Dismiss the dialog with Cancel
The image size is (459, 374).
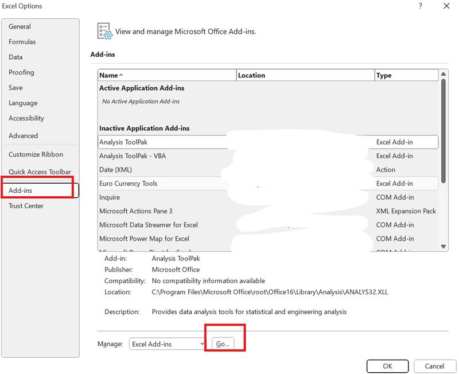coord(434,366)
